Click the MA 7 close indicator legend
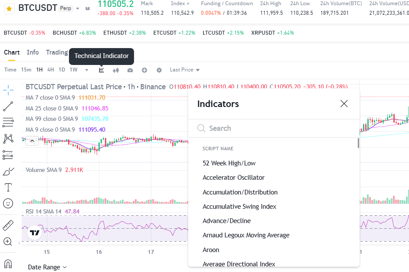This screenshot has width=409, height=272. 65,97
